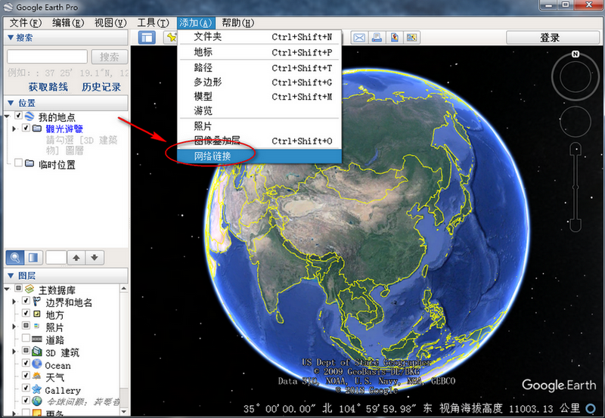
Task: Uncheck the Ocean layer checkbox
Action: [x=26, y=364]
